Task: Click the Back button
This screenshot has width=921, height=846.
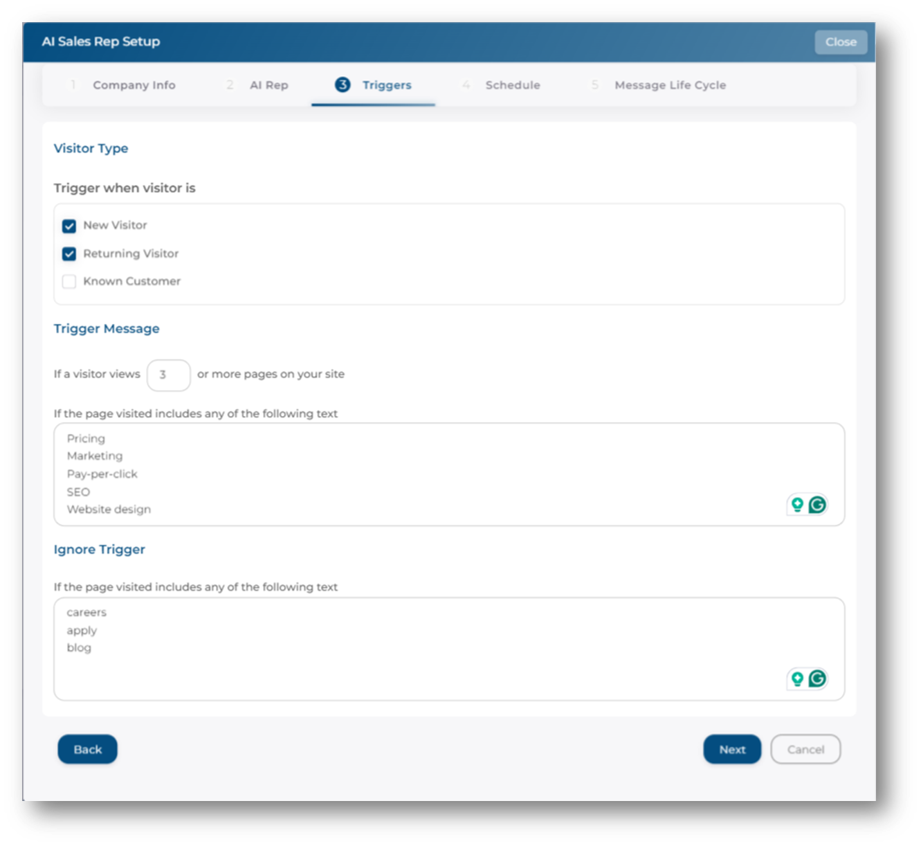Action: pos(87,749)
